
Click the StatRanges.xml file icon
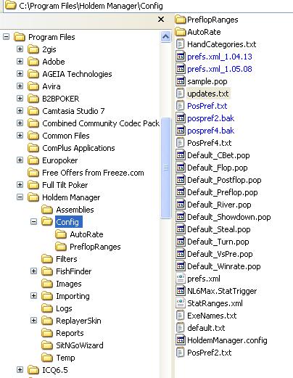pos(180,303)
